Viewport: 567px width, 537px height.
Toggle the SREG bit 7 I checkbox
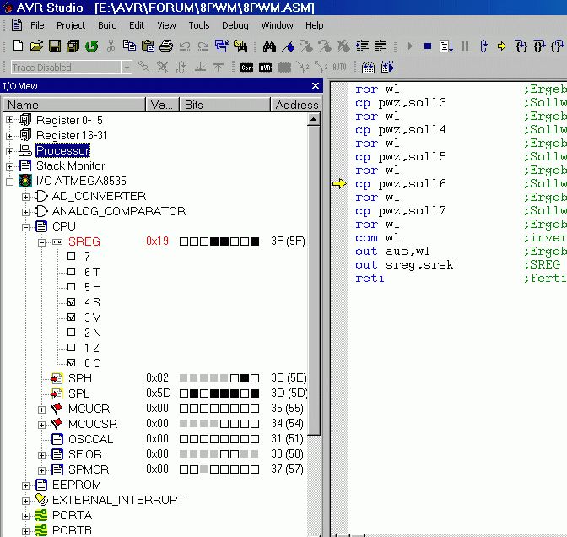pyautogui.click(x=72, y=257)
